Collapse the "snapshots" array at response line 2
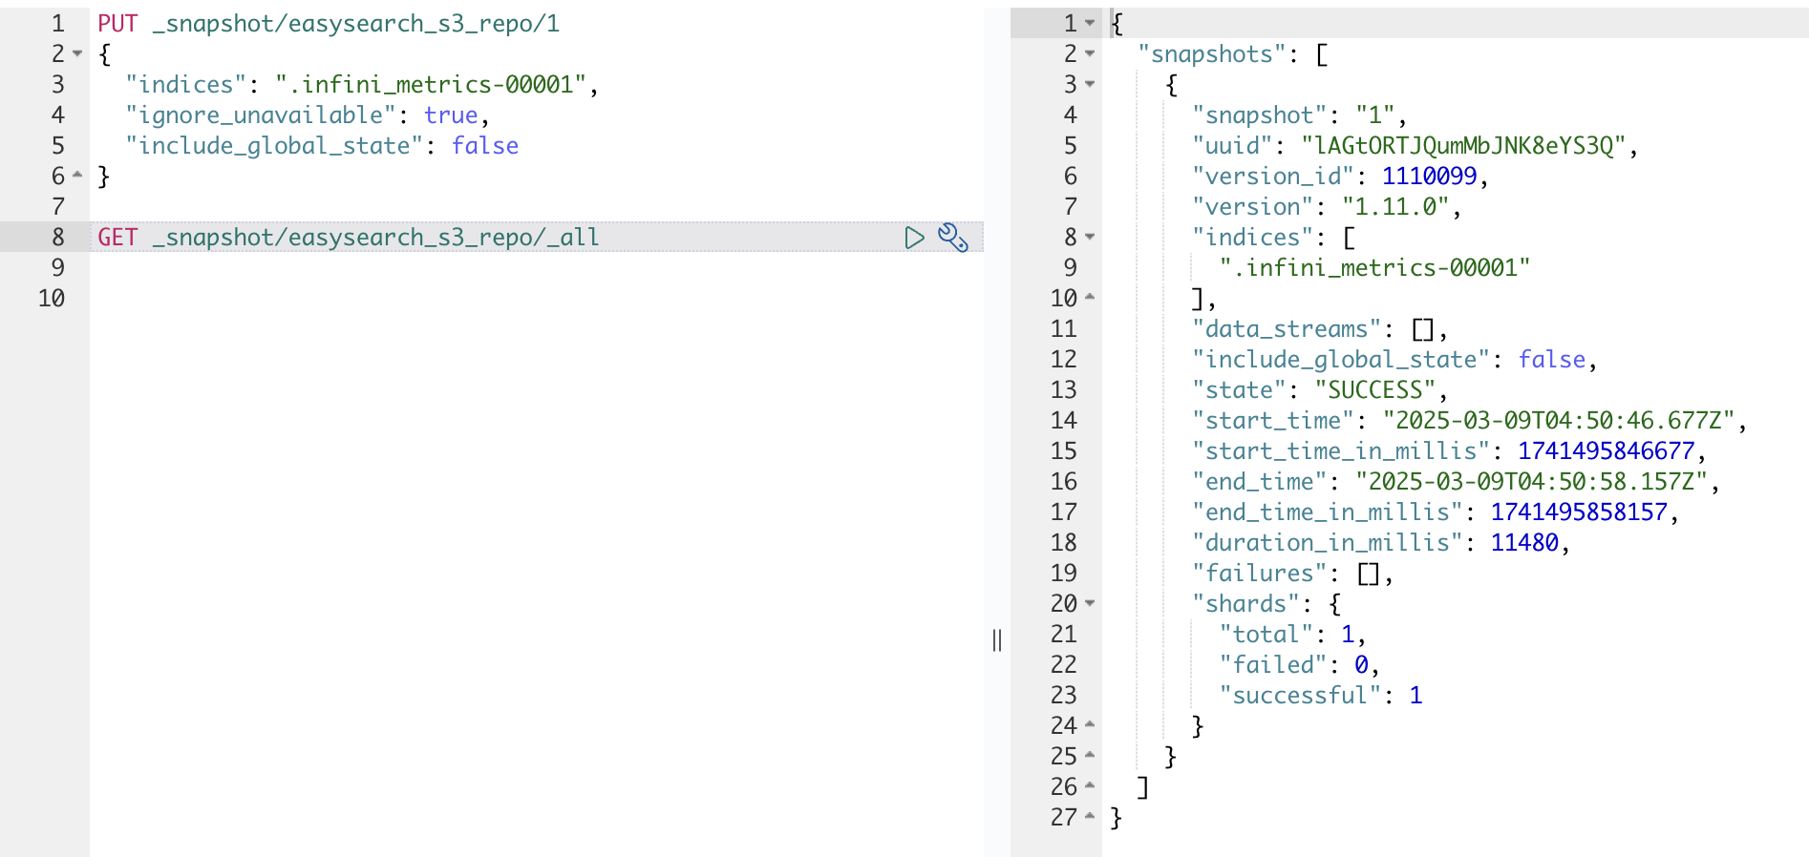This screenshot has width=1809, height=857. [x=1090, y=53]
